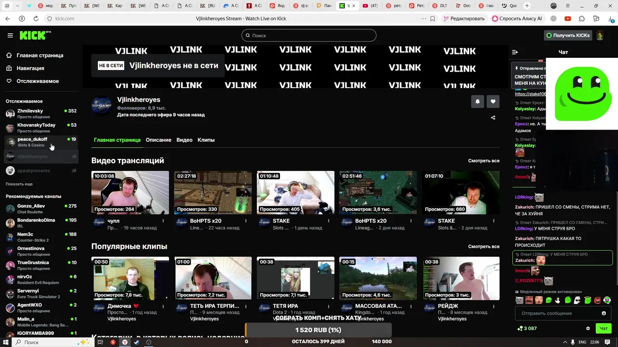Select 'Главная страница' channel tab
Viewport: 618px width, 347px height.
pos(117,140)
